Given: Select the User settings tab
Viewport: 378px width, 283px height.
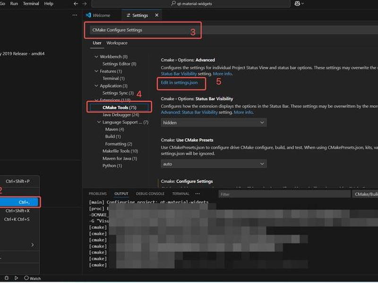Looking at the screenshot, I should click(x=97, y=43).
